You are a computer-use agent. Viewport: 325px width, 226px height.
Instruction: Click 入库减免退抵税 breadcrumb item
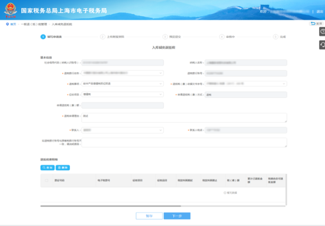pyautogui.click(x=62, y=24)
